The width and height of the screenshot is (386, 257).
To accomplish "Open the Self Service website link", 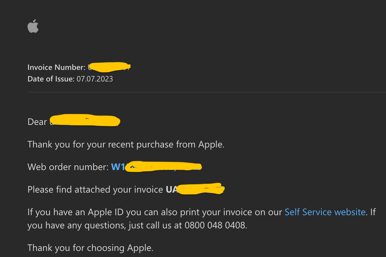I will 325,212.
